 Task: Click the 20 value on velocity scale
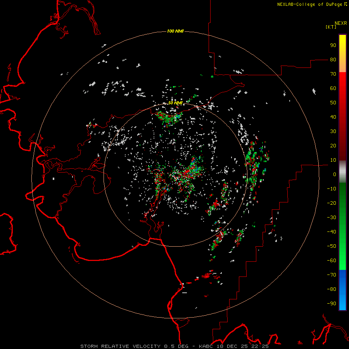point(333,146)
